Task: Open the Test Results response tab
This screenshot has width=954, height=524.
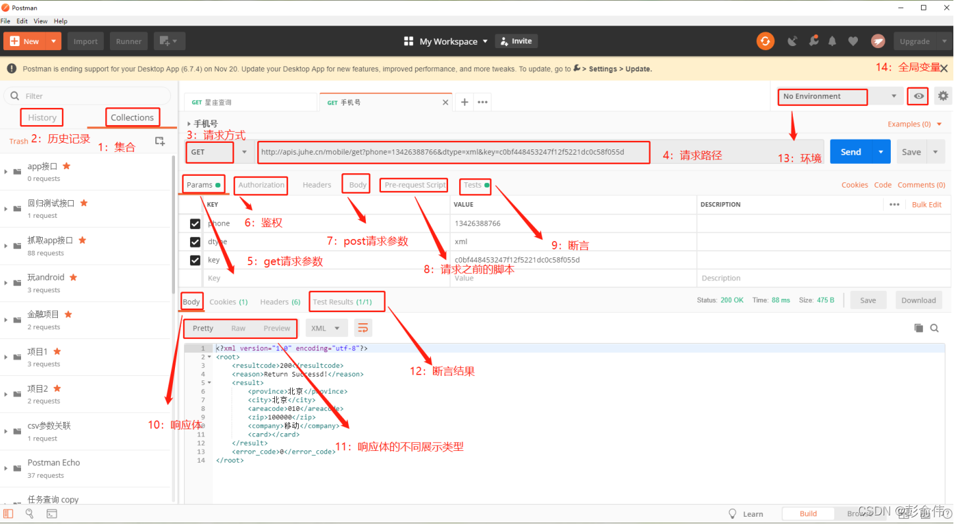Action: point(342,301)
